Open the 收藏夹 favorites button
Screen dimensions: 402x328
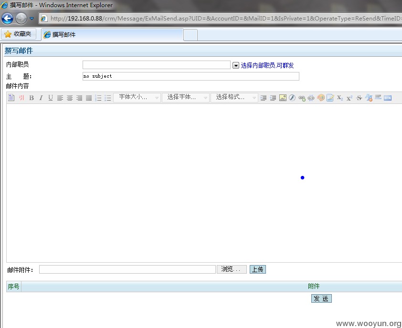18,34
